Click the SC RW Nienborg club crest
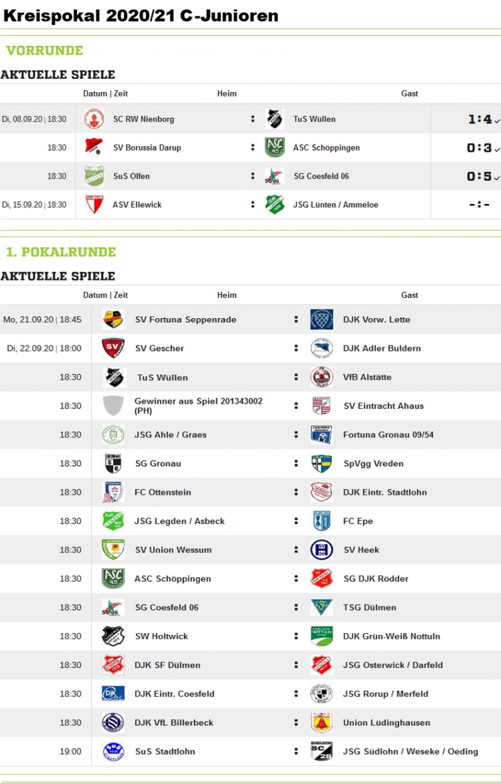 pyautogui.click(x=94, y=119)
